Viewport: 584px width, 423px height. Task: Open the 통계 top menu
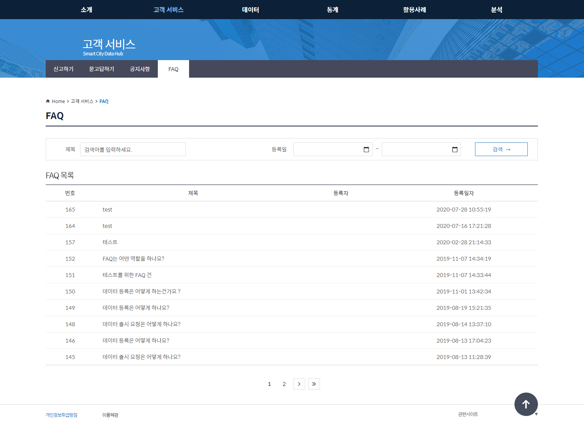(x=332, y=10)
